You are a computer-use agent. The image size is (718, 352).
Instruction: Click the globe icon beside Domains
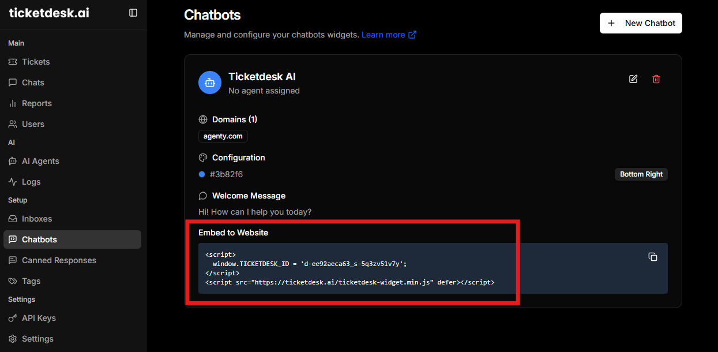pos(203,119)
